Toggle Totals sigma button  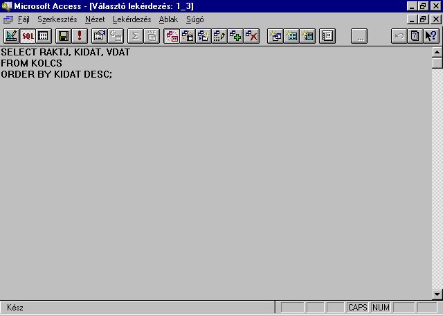coord(136,36)
